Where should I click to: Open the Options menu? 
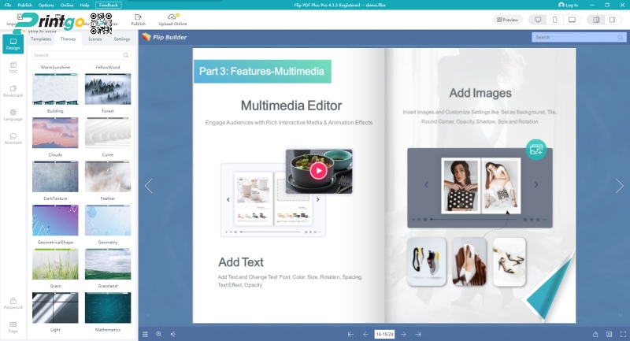(x=46, y=5)
